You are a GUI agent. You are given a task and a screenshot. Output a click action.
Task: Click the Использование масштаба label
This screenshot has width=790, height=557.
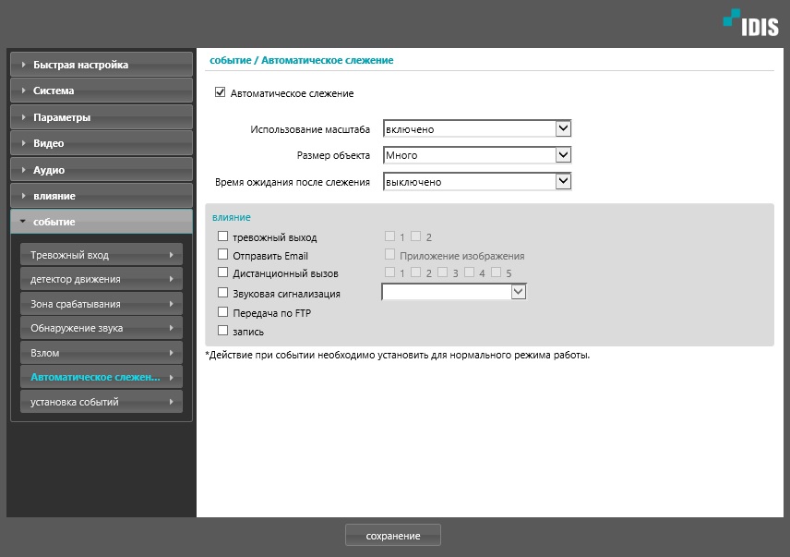pos(310,129)
